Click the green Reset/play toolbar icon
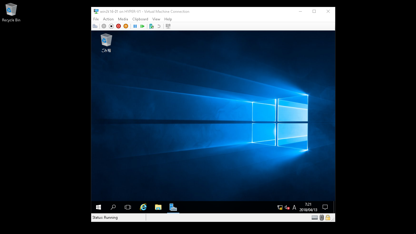This screenshot has height=234, width=416. 142,26
